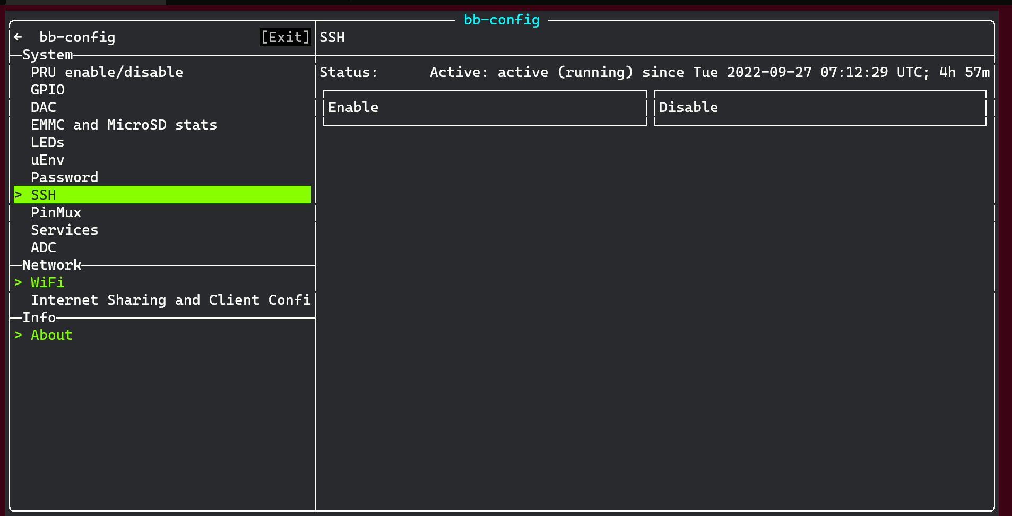The image size is (1012, 516).
Task: Open the PinMux menu entry
Action: pyautogui.click(x=56, y=212)
